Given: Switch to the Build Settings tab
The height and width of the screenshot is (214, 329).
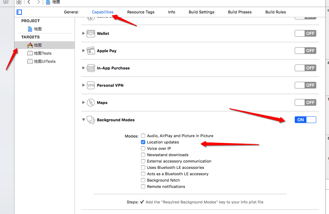Looking at the screenshot, I should (201, 12).
